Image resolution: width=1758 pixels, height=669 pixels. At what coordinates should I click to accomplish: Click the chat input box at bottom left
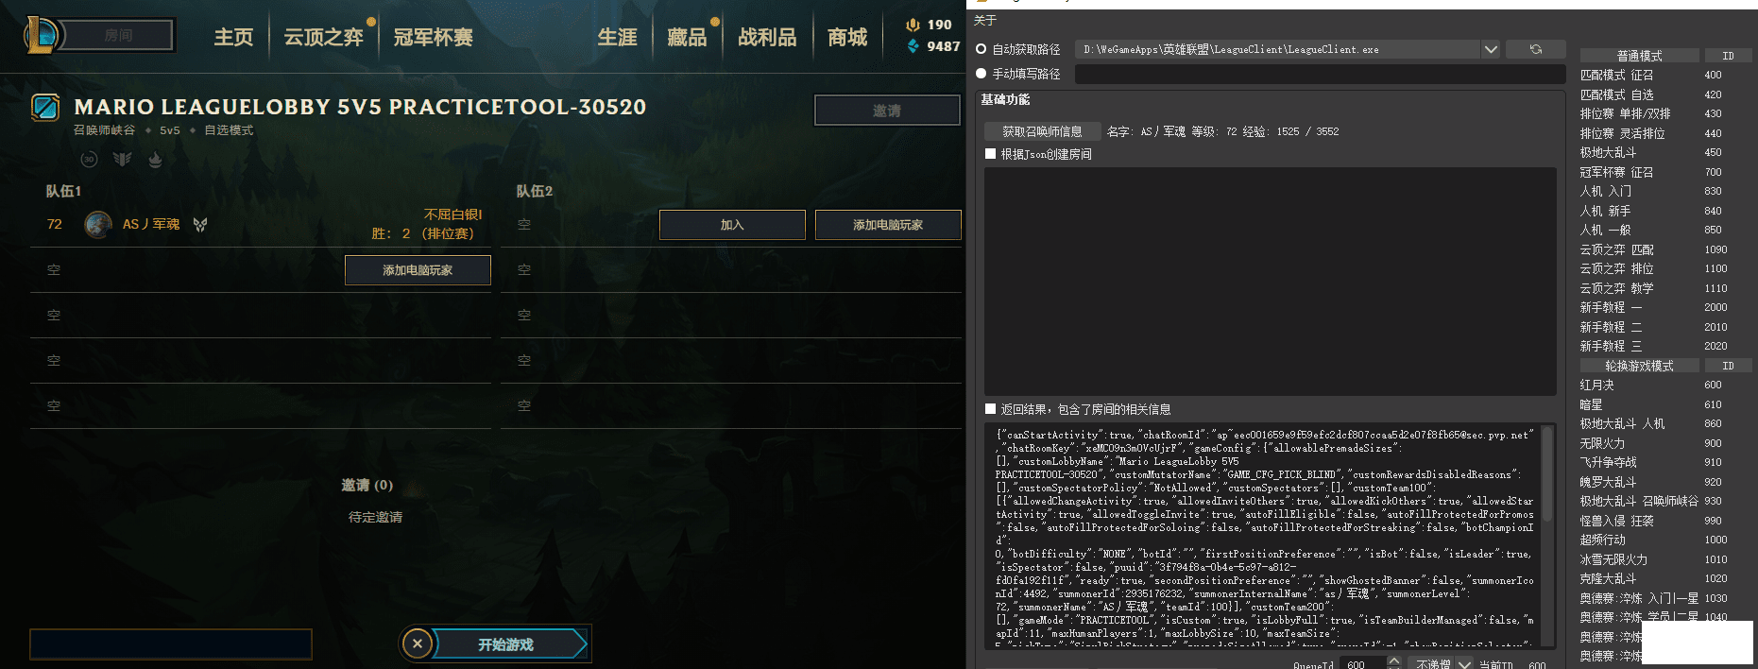click(171, 644)
